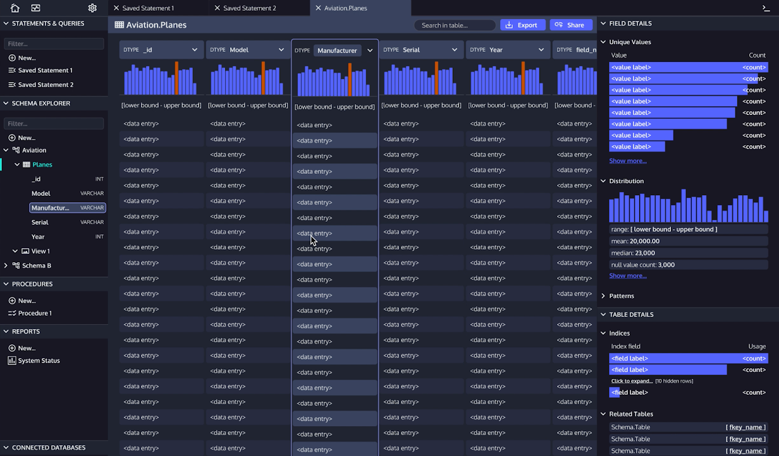Image resolution: width=779 pixels, height=456 pixels.
Task: Collapse the Field Details panel
Action: (x=603, y=23)
